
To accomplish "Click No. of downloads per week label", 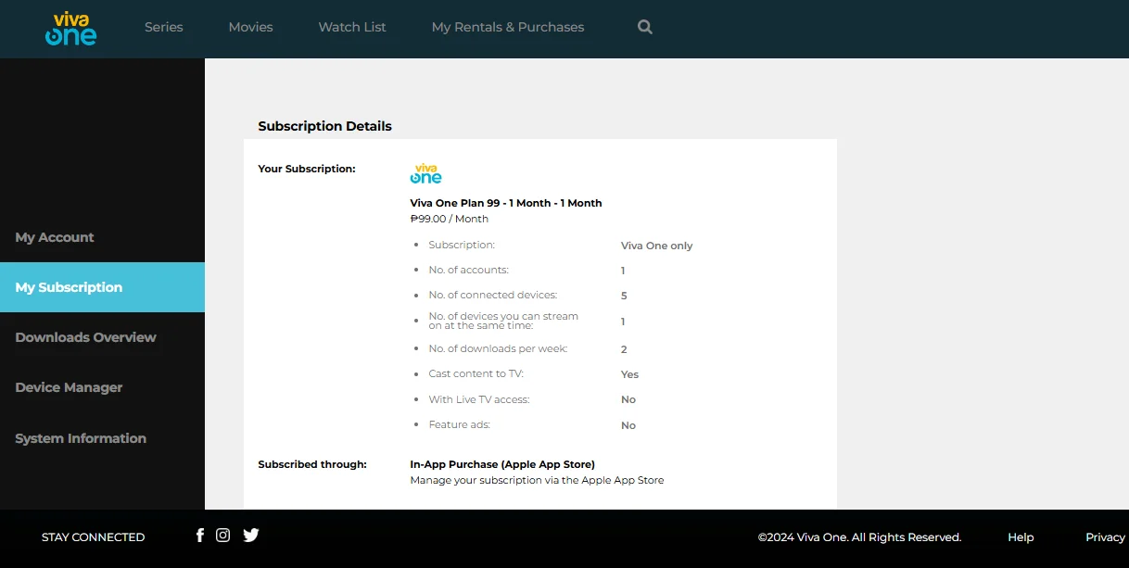I will click(x=498, y=348).
